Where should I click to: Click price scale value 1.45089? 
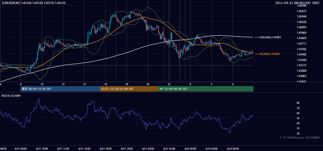point(302,71)
